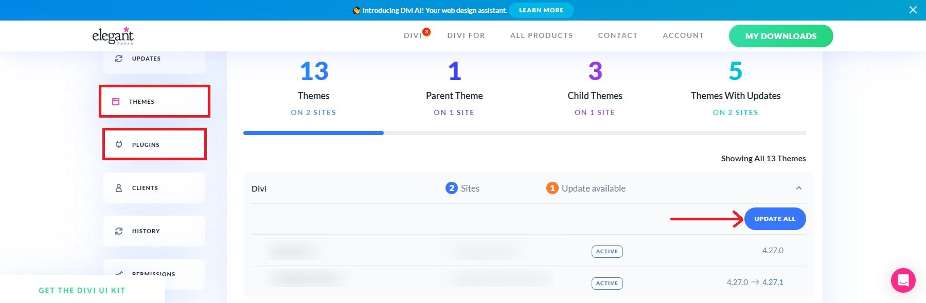This screenshot has height=303, width=926.
Task: Open the All Products menu
Action: tap(541, 35)
